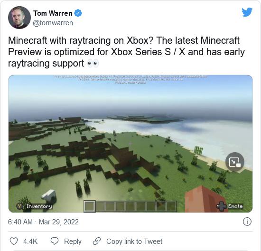Image resolution: width=261 pixels, height=251 pixels.
Task: Click the reply speech bubble icon
Action: 55,241
